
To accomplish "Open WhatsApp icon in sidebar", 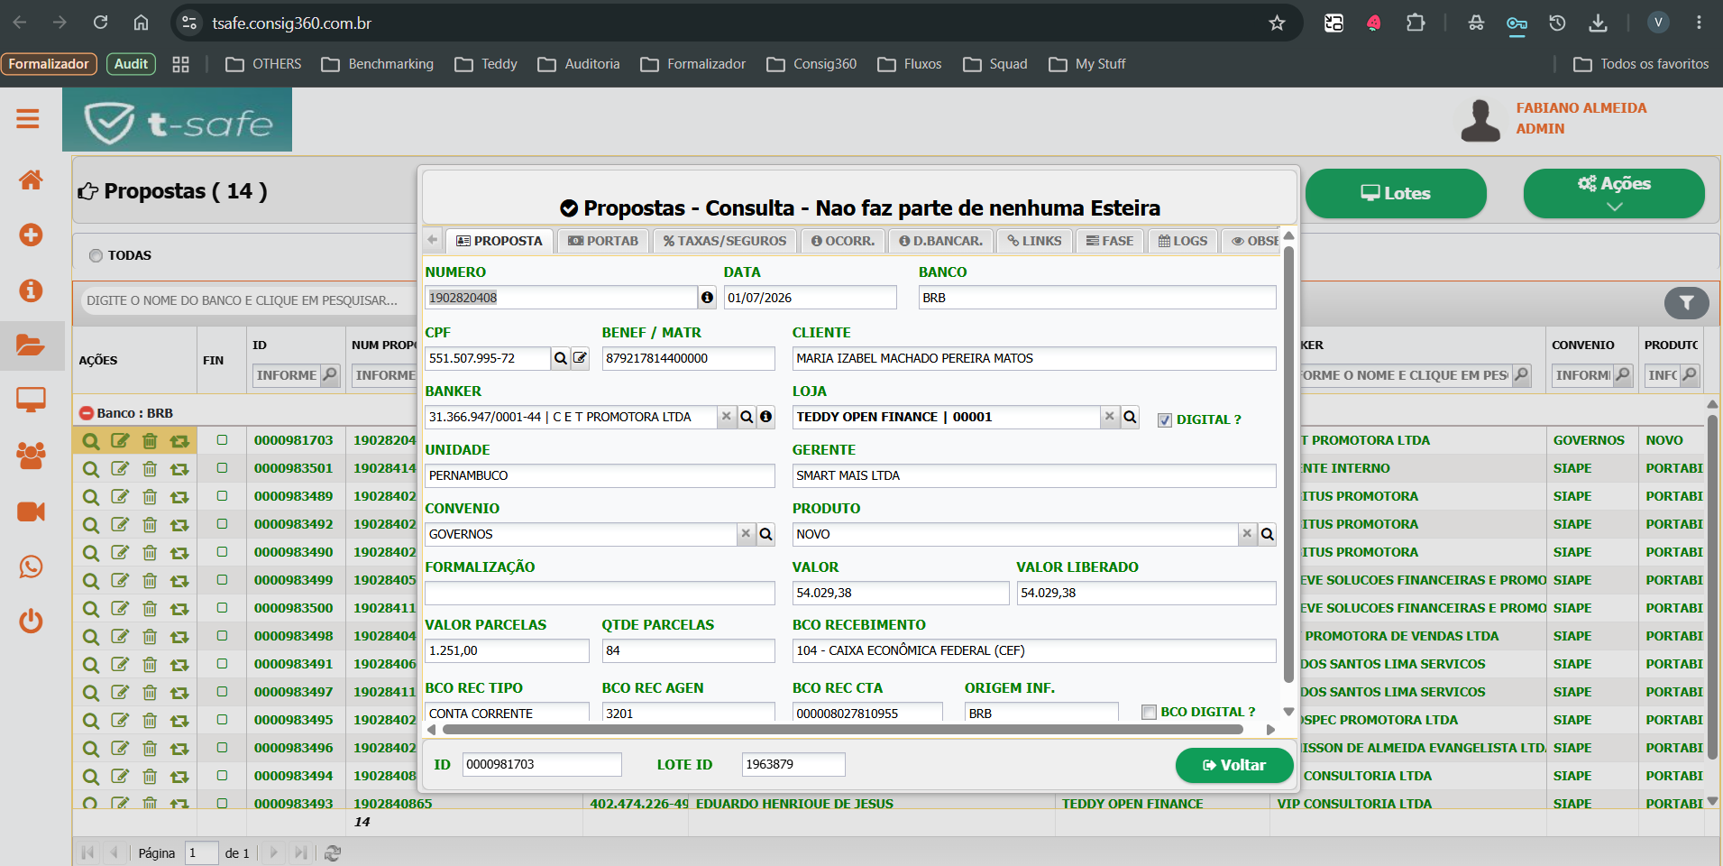I will (x=31, y=567).
